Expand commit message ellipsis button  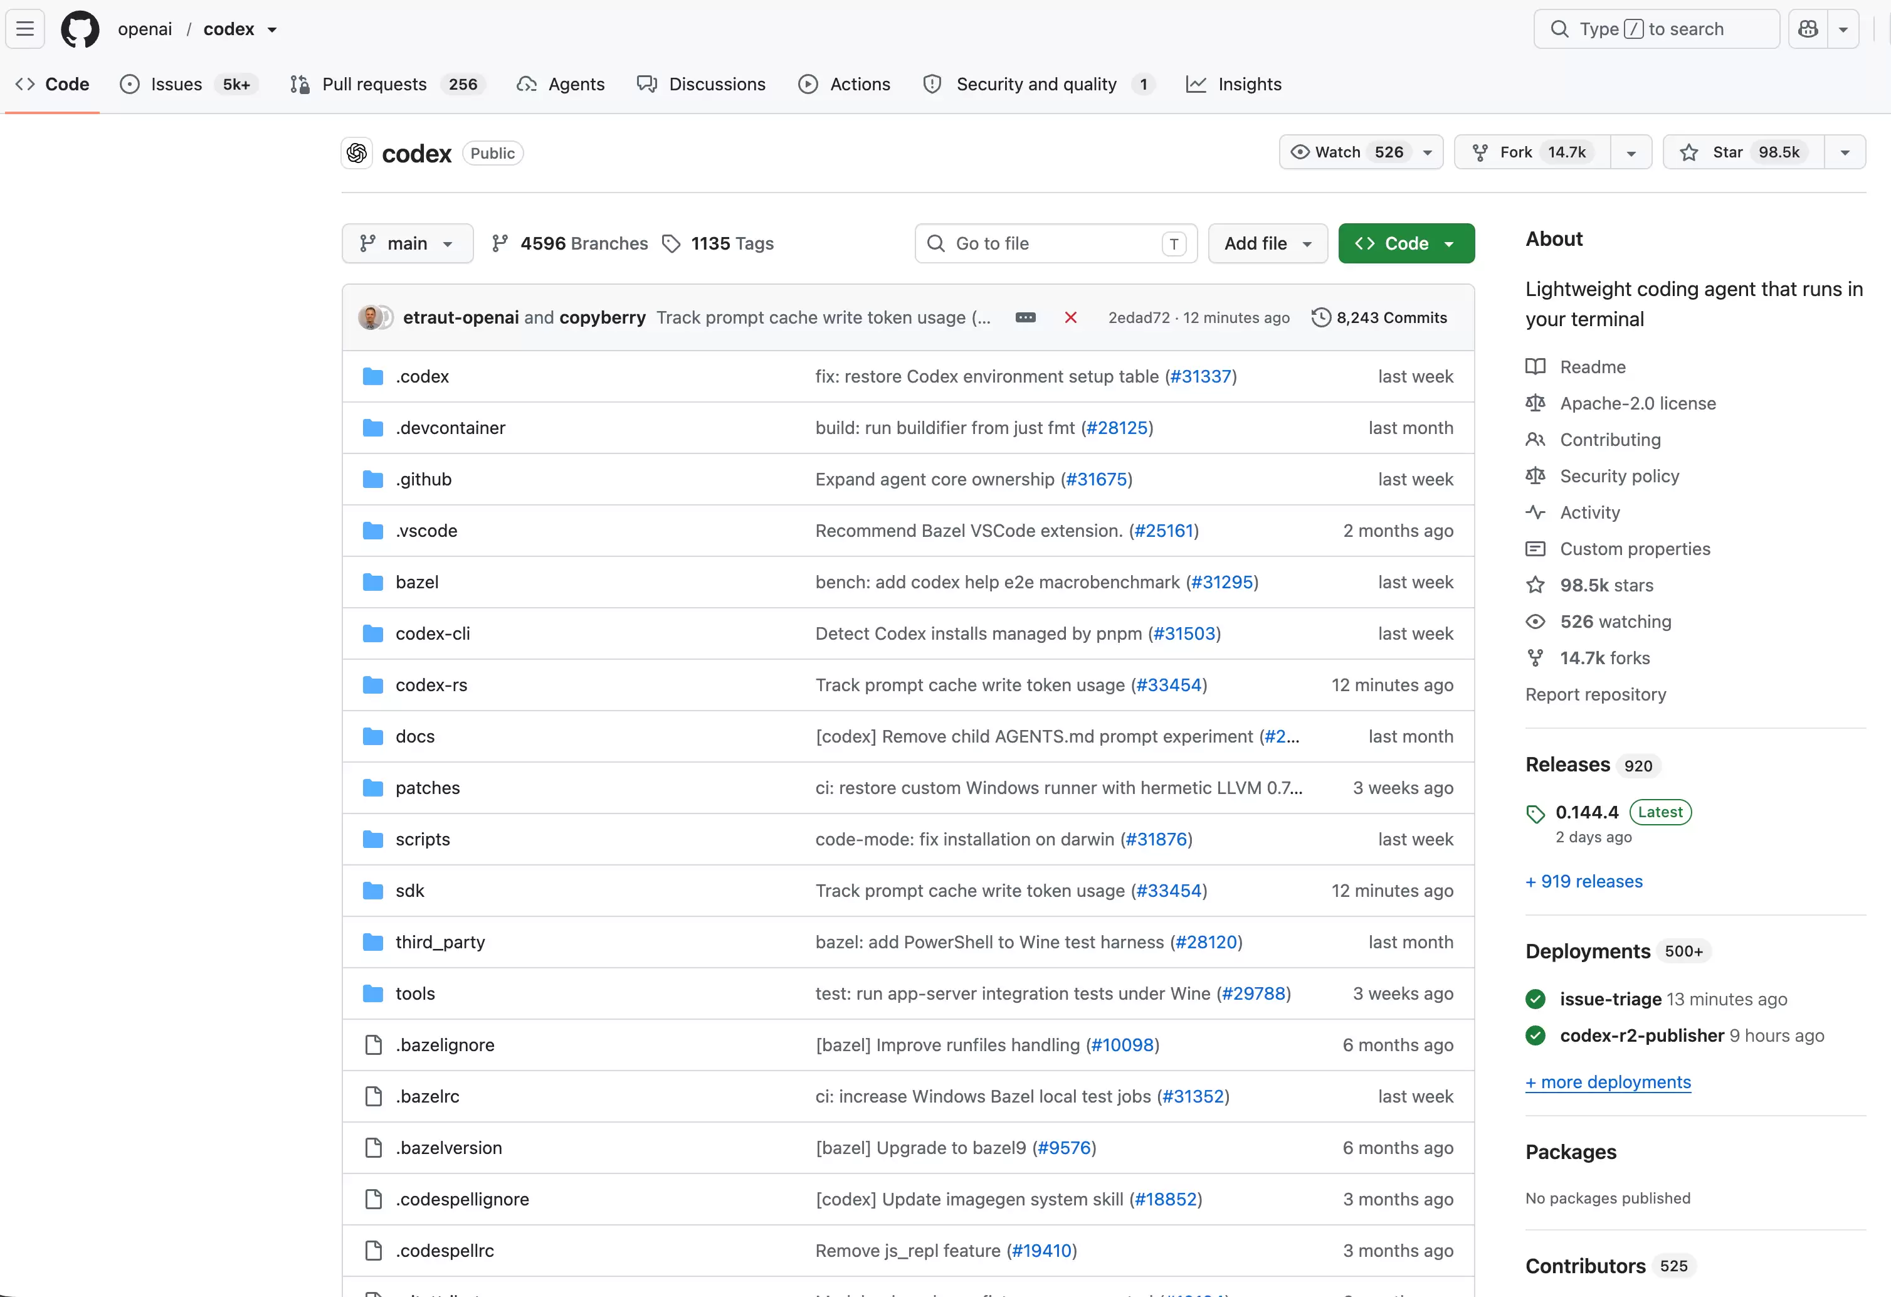pyautogui.click(x=1025, y=317)
